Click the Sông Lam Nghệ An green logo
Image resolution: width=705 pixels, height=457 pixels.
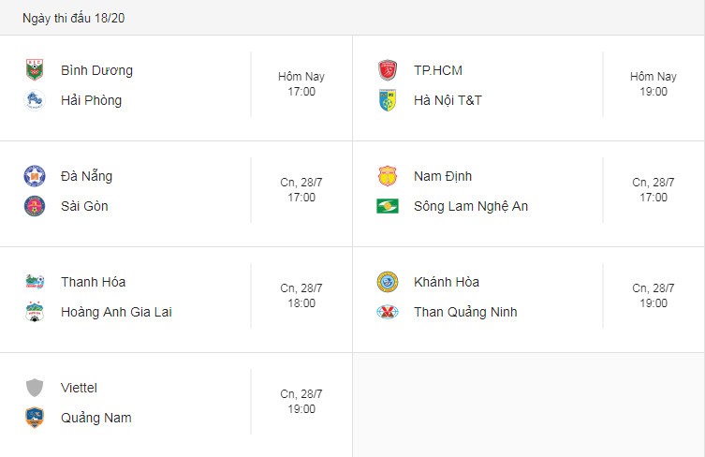click(x=387, y=206)
